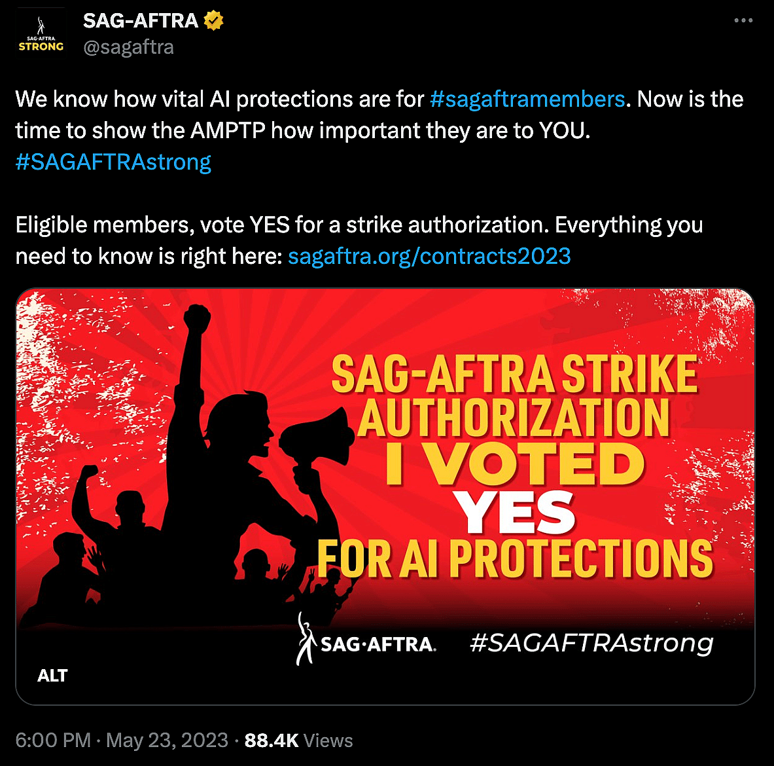This screenshot has height=766, width=774.
Task: Click the tallest raised fist silhouette
Action: tap(196, 319)
